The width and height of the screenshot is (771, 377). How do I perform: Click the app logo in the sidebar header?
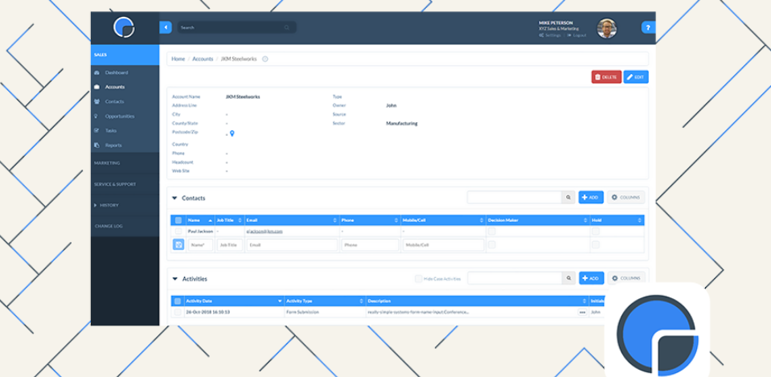coord(124,27)
